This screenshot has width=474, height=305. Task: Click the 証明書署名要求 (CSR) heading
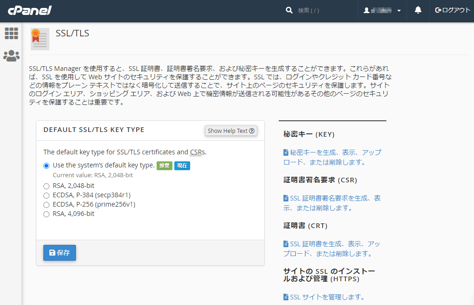click(x=320, y=180)
